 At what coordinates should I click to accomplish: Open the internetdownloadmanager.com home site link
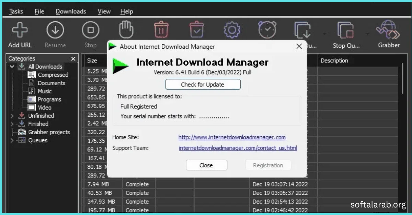[x=232, y=137]
